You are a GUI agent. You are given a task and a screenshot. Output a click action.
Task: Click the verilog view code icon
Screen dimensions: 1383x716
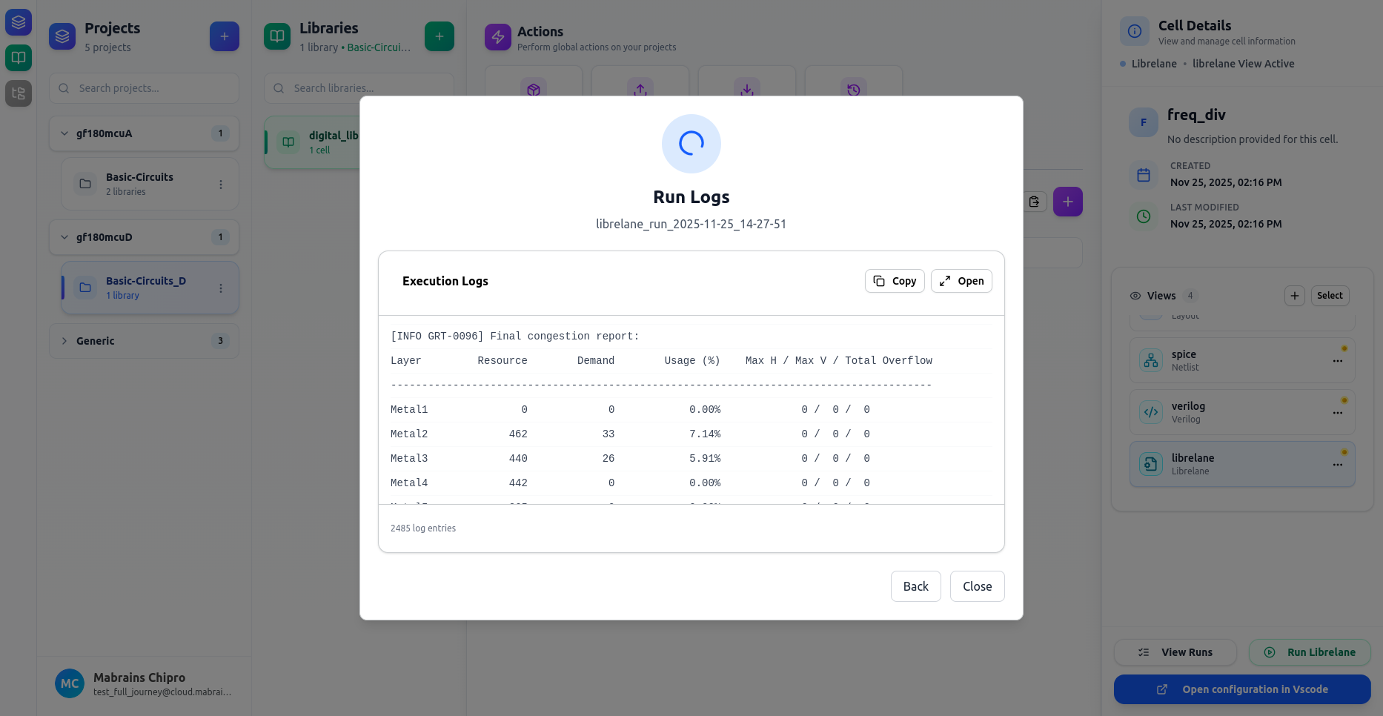click(x=1151, y=412)
